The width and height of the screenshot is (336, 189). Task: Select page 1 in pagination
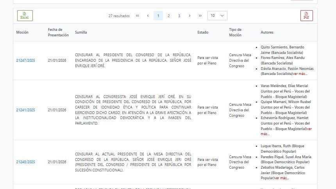[158, 16]
